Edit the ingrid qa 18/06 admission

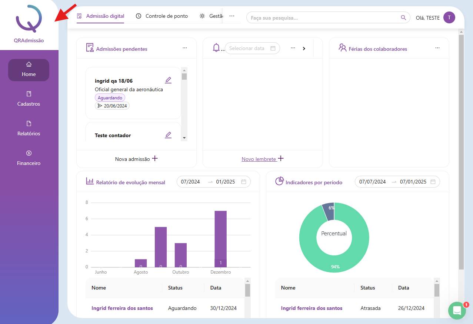168,80
